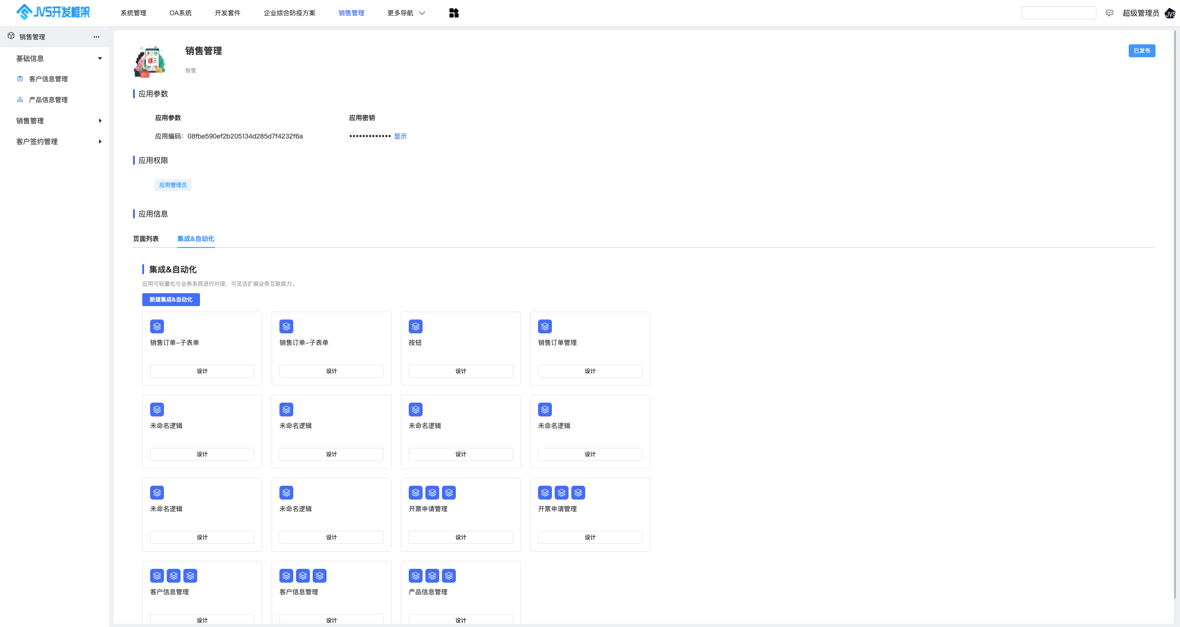The height and width of the screenshot is (627, 1180).
Task: Click the 销售管理 cube icon in sidebar
Action: [x=11, y=36]
